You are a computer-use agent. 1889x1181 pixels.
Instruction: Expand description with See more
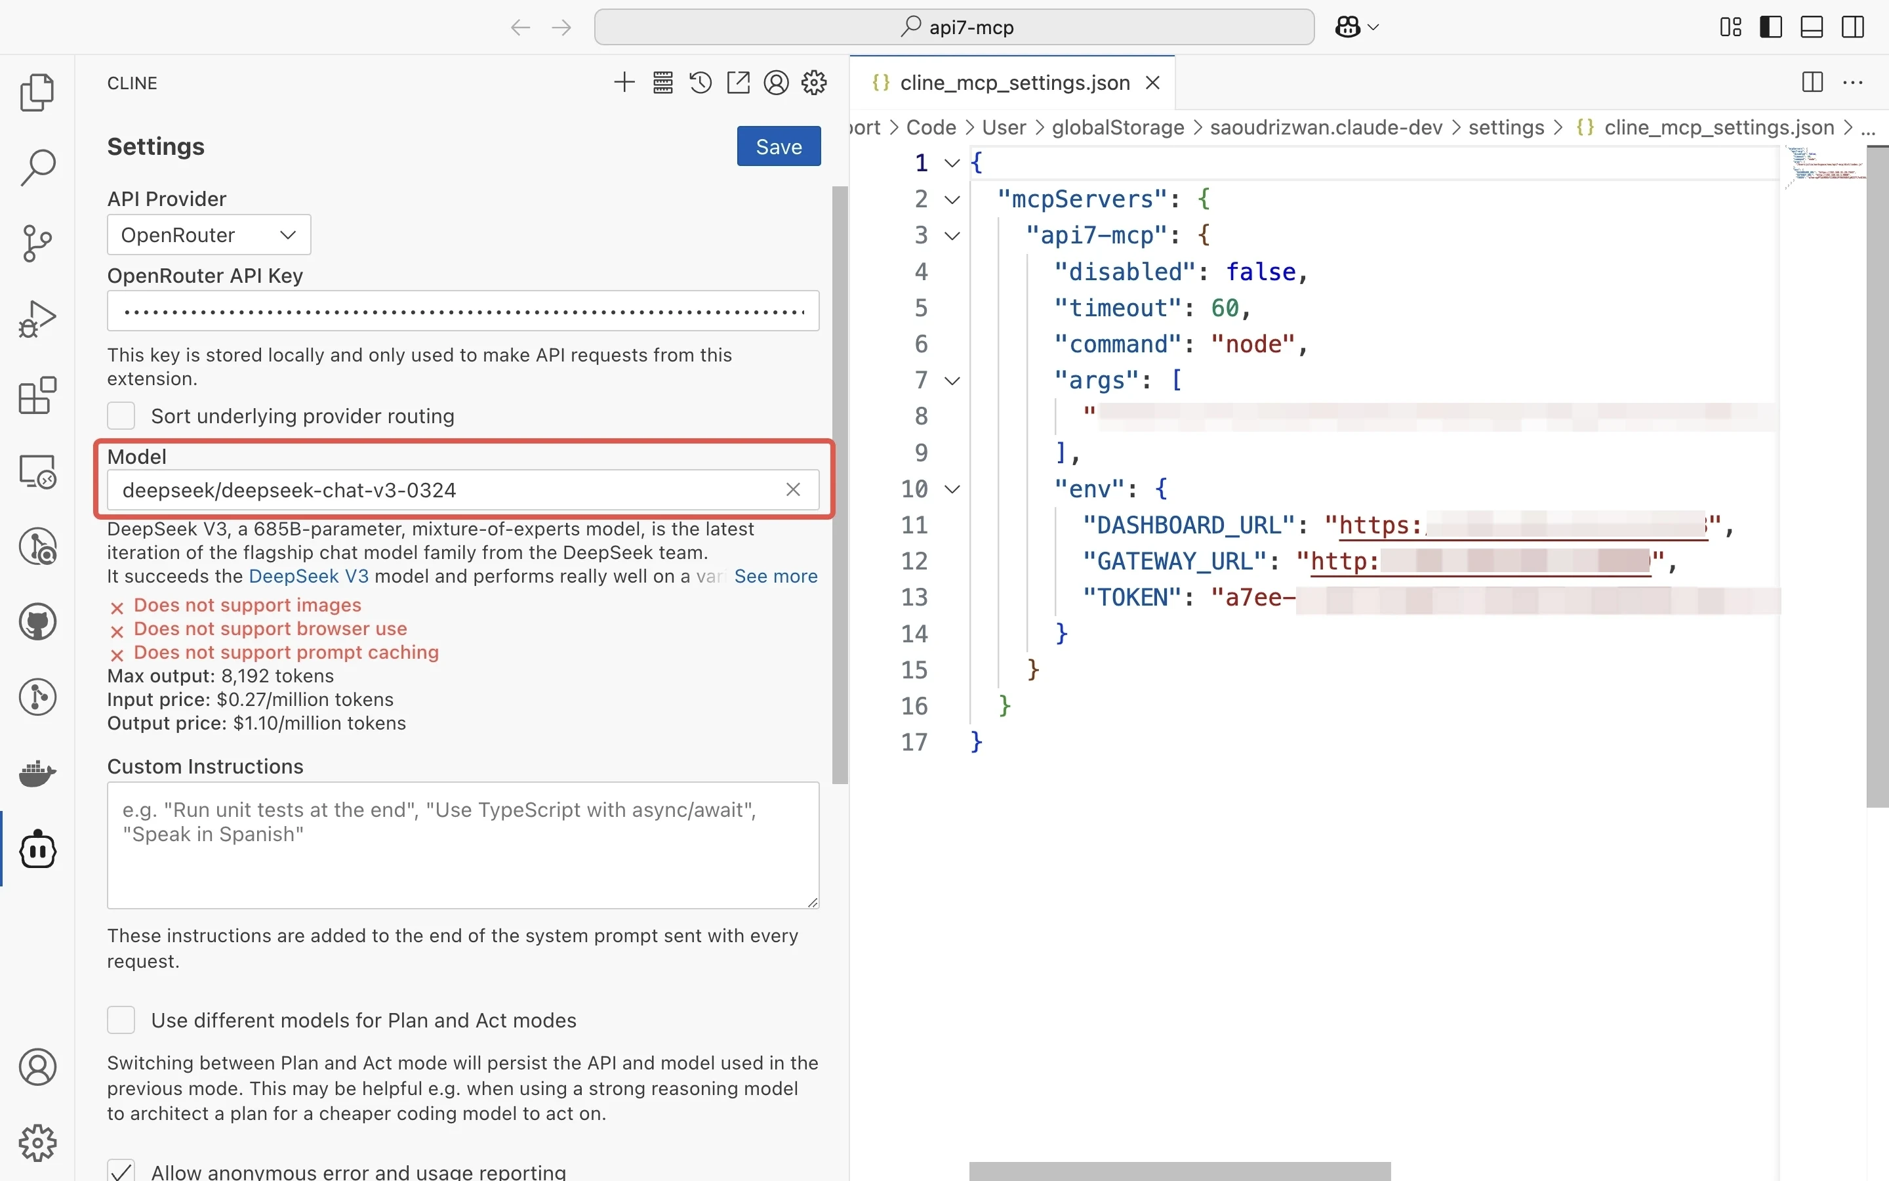(775, 577)
